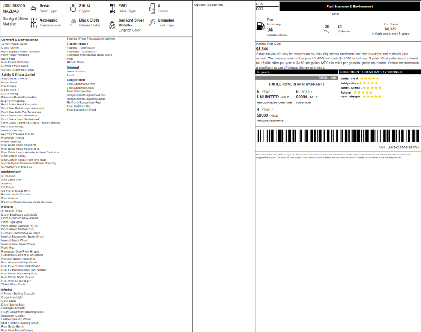The image size is (421, 332).
Task: Click the GOVERMENT 5 STAR SAFETY RATINGS header
Action: point(379,72)
